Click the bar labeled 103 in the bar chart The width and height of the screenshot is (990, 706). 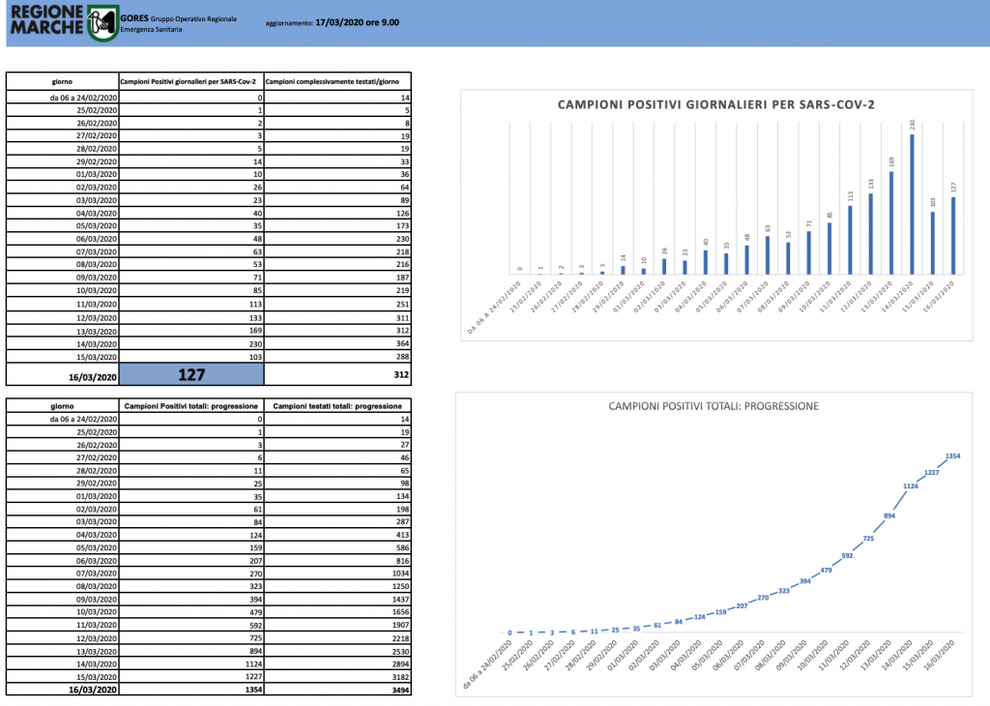tap(933, 243)
